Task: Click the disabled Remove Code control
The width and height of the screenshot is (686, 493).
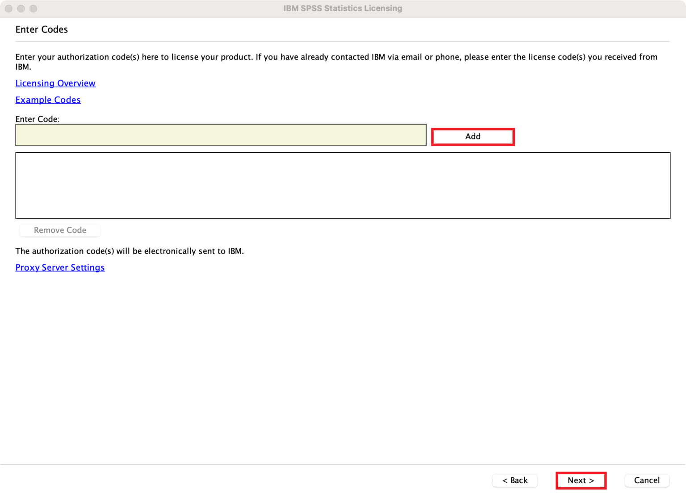Action: 60,230
